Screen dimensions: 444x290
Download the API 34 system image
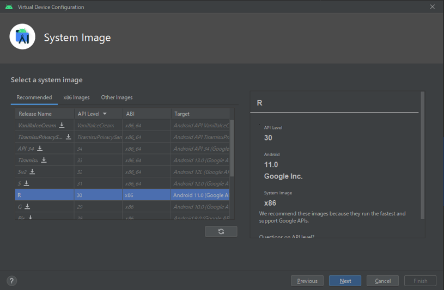(x=40, y=149)
